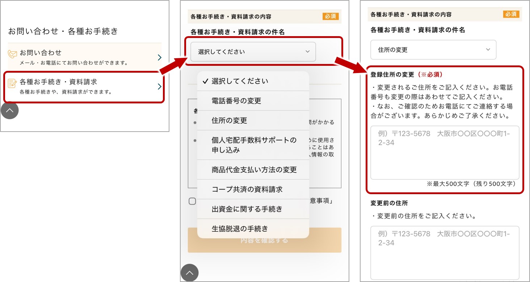Image resolution: width=530 pixels, height=282 pixels.
Task: Click the chevron arrow on the お問い合わせ row
Action: [159, 56]
